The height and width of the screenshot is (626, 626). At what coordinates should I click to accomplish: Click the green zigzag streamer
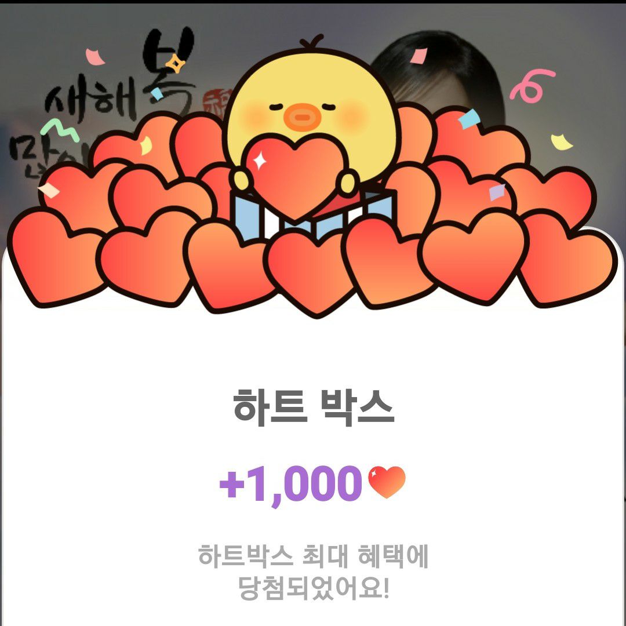[60, 130]
